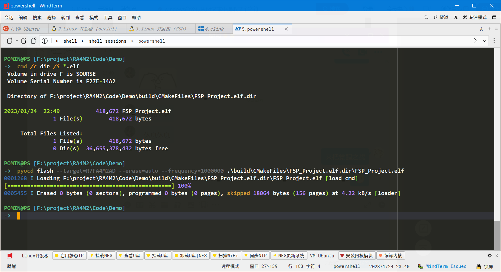The image size is (501, 272).
Task: Open the 选择 menu
Action: pos(51,18)
